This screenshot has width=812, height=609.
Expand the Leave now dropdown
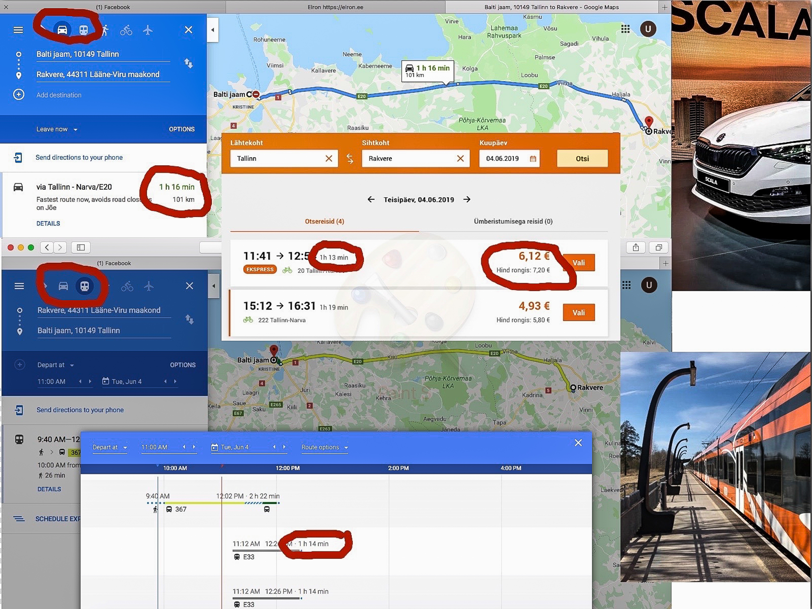[x=57, y=129]
